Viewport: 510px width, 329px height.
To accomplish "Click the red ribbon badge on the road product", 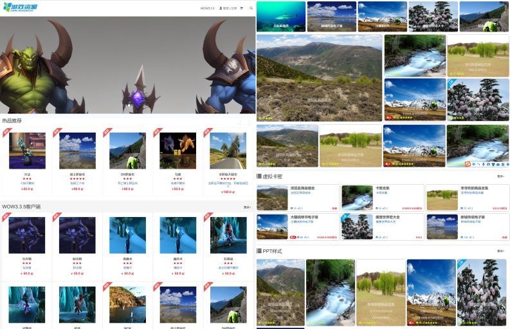I will (x=208, y=132).
